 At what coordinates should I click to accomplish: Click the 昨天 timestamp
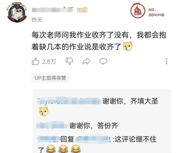pyautogui.click(x=37, y=20)
